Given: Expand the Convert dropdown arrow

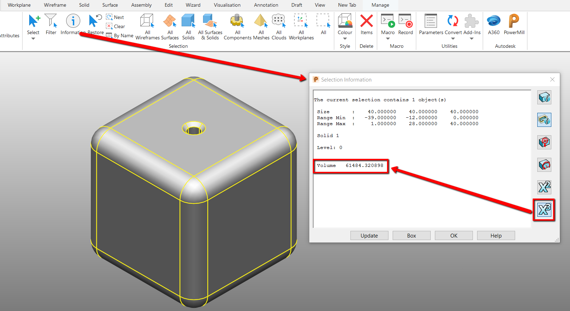Looking at the screenshot, I should point(453,39).
